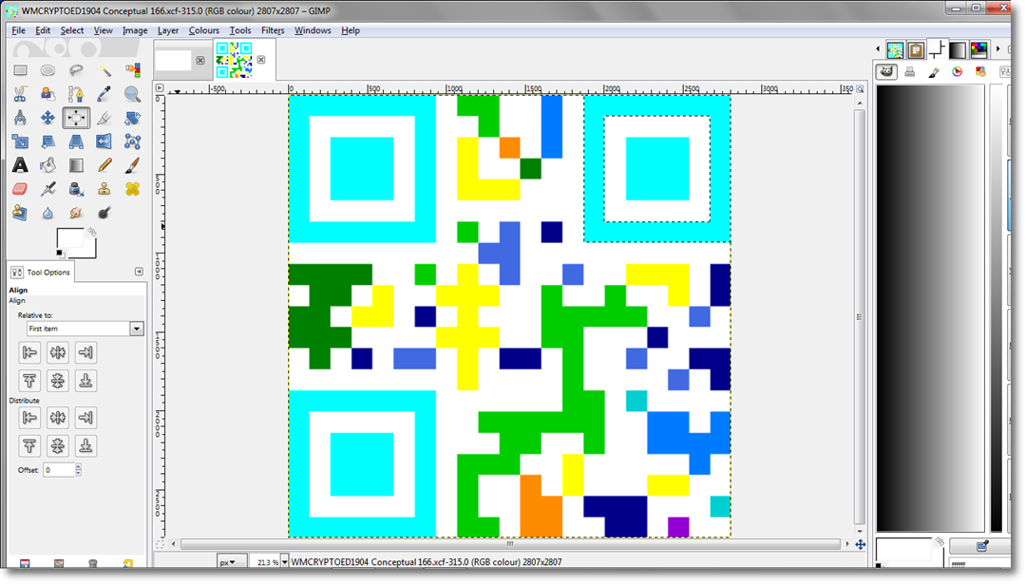Close the blank first image tab
1026x584 pixels.
[x=200, y=60]
